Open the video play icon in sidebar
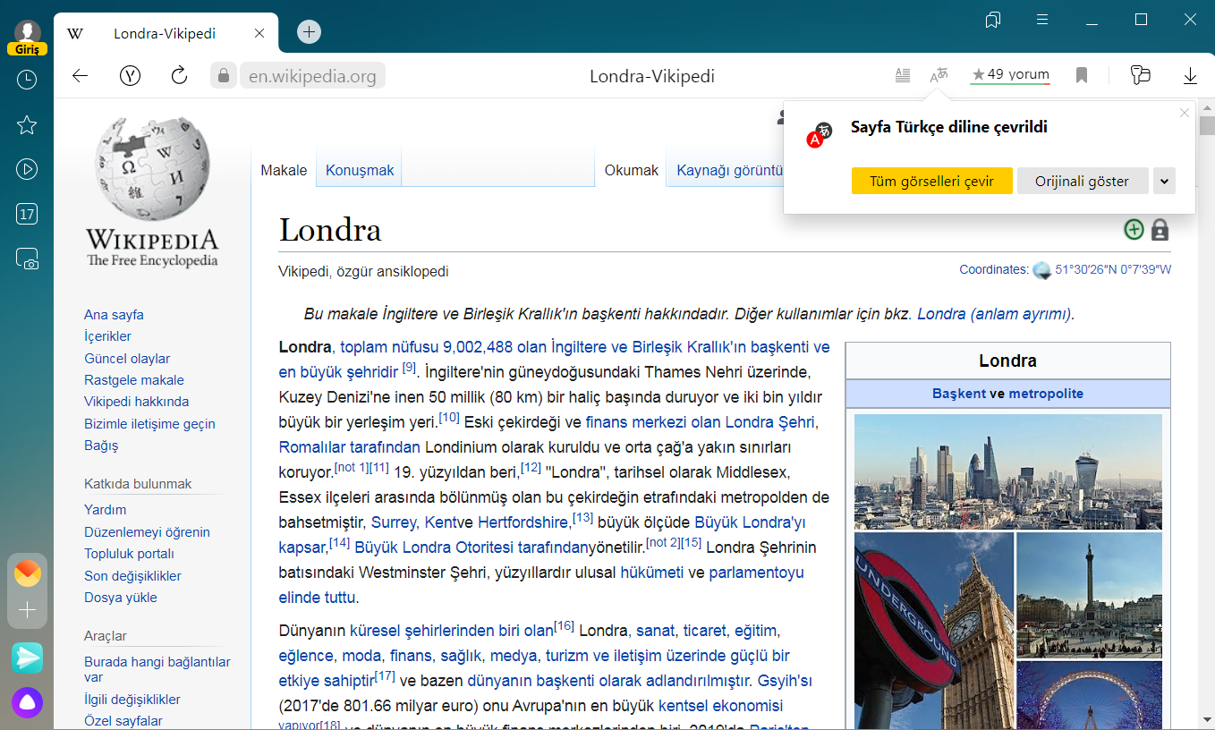Viewport: 1215px width, 730px height. pyautogui.click(x=27, y=168)
